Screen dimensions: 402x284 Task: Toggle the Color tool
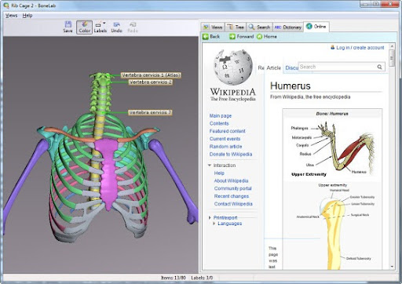pyautogui.click(x=84, y=27)
